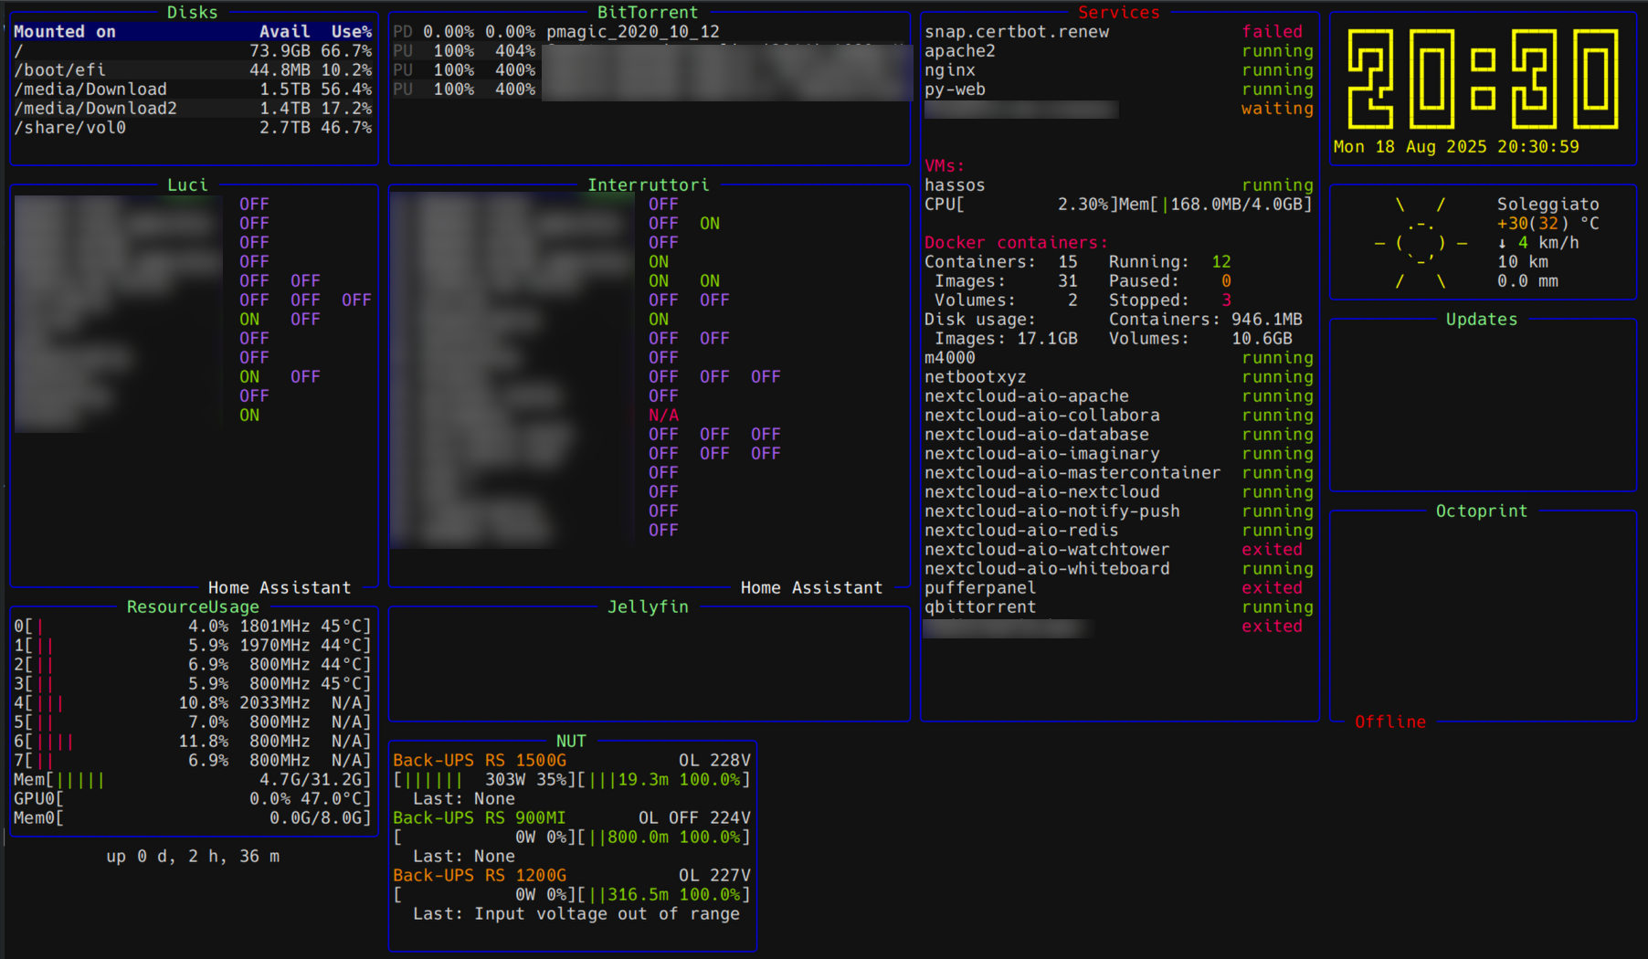The image size is (1648, 959).
Task: Click the 404% ratio value
Action: [x=515, y=51]
